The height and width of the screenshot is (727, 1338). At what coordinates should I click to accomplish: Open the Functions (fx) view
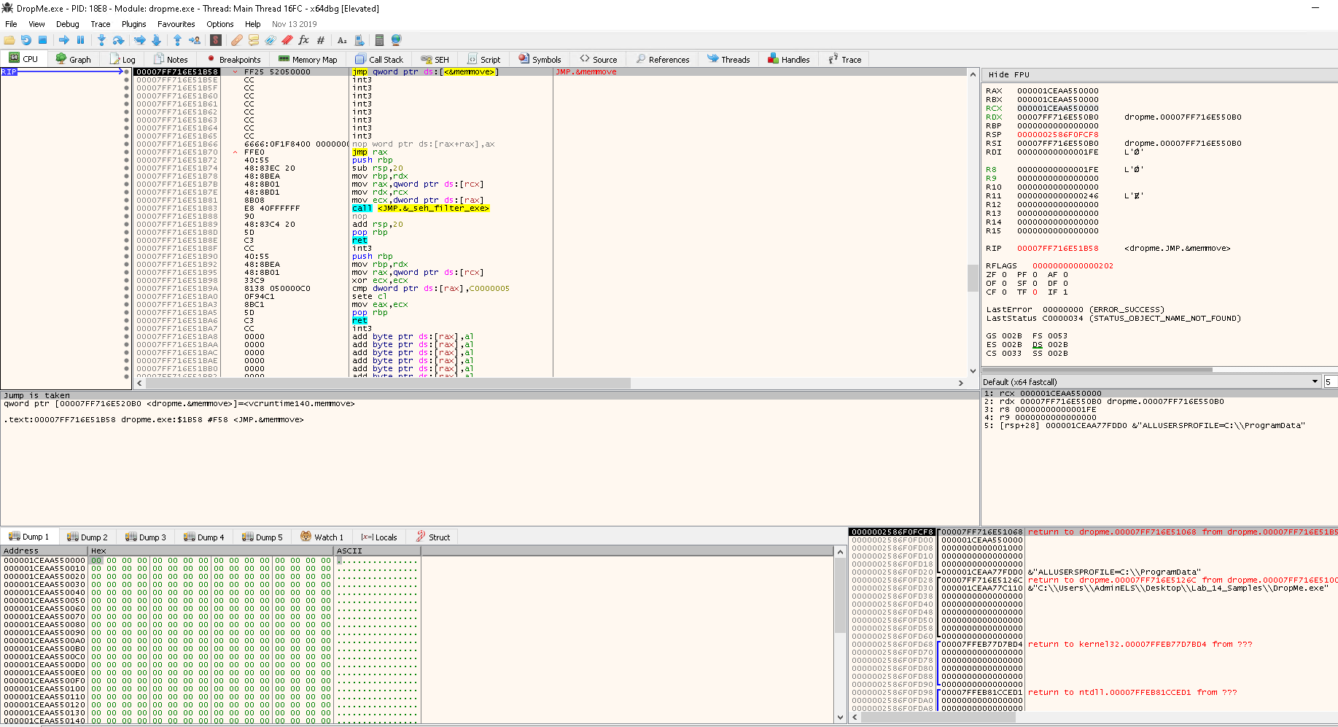pyautogui.click(x=304, y=40)
